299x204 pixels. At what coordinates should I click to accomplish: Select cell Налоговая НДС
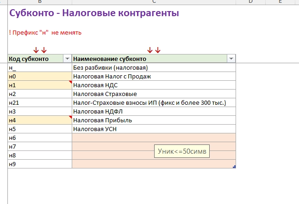154,85
